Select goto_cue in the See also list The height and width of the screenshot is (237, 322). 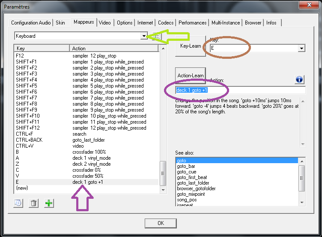[x=237, y=172]
